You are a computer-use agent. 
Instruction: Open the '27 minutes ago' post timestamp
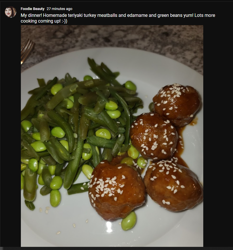(59, 9)
